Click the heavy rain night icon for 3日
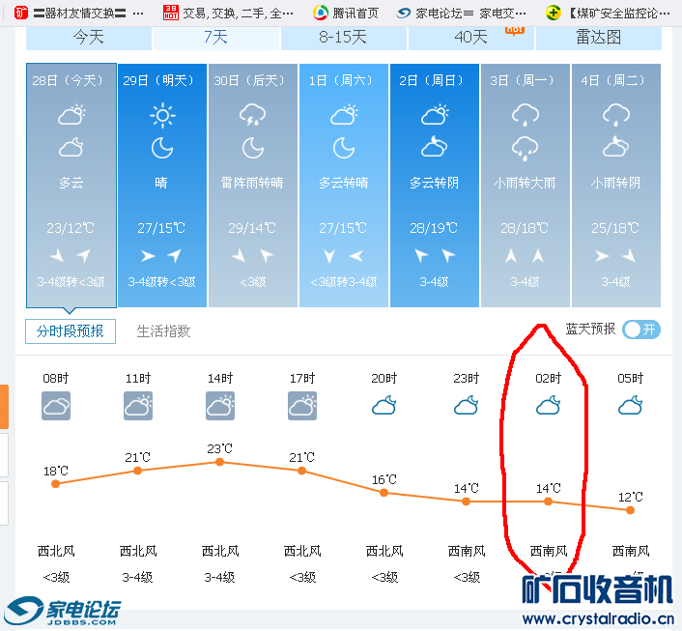The width and height of the screenshot is (682, 631). [526, 149]
